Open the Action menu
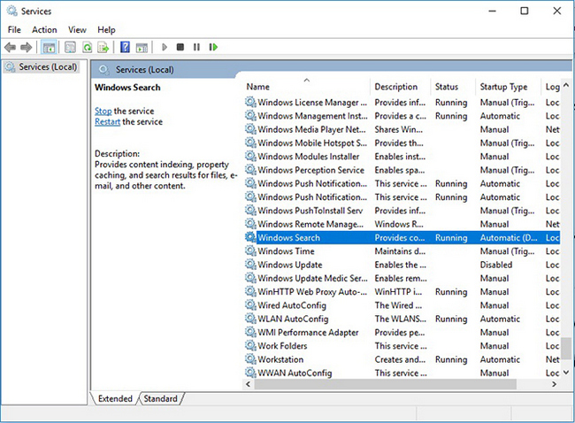Image resolution: width=575 pixels, height=423 pixels. [44, 30]
